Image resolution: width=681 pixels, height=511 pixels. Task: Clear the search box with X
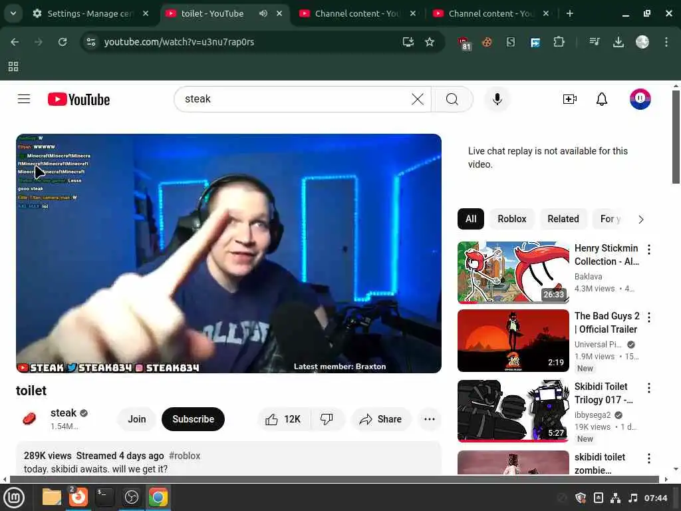pos(418,100)
